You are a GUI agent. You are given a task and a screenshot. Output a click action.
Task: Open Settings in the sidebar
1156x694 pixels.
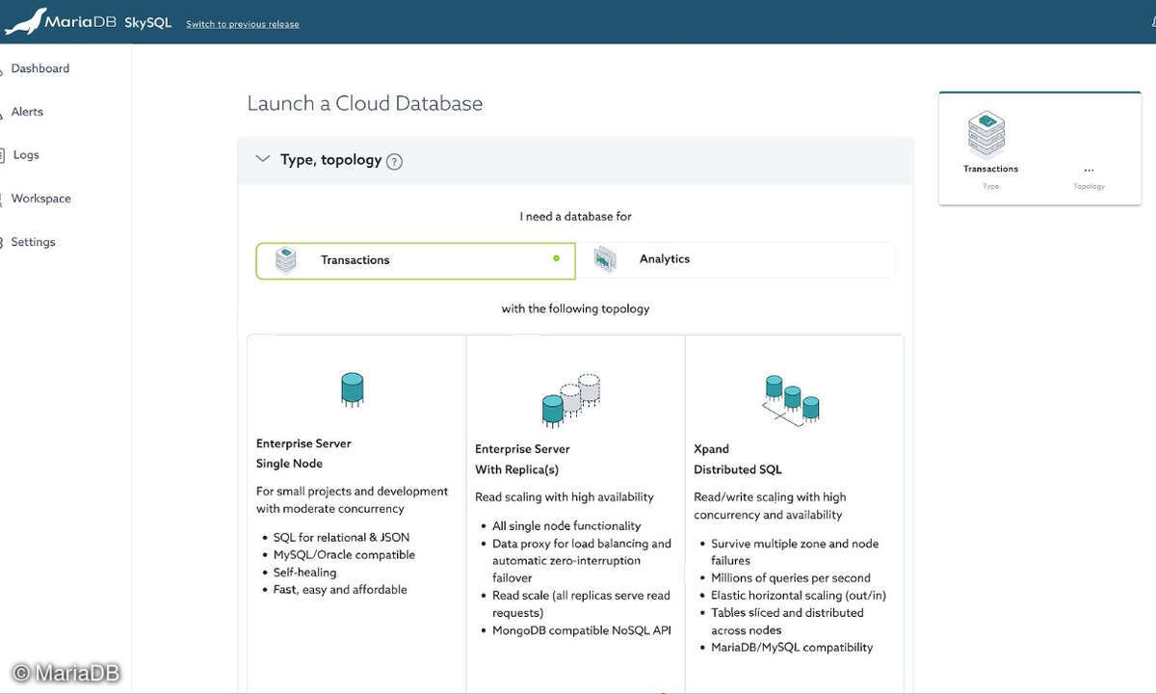coord(33,242)
